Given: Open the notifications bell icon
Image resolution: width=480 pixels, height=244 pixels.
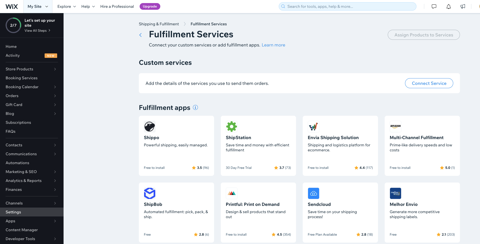Looking at the screenshot, I should point(449,6).
